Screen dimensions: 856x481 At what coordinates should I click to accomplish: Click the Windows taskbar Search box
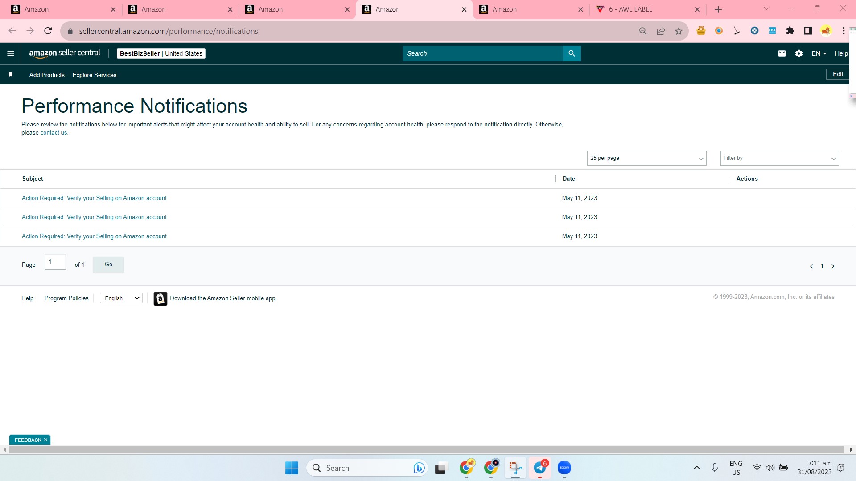click(x=367, y=468)
